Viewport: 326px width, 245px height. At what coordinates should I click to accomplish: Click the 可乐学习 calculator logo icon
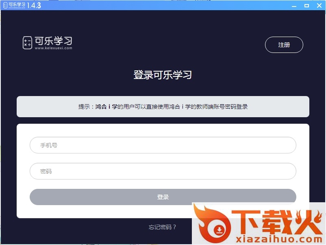click(x=27, y=43)
